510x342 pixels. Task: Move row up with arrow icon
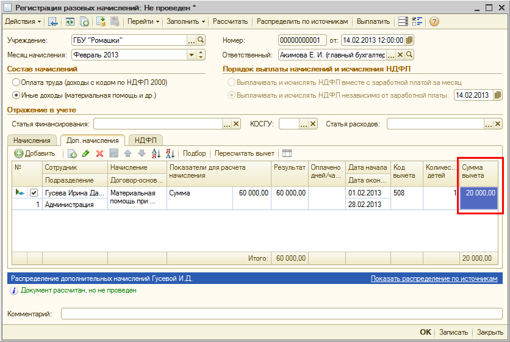click(x=128, y=153)
